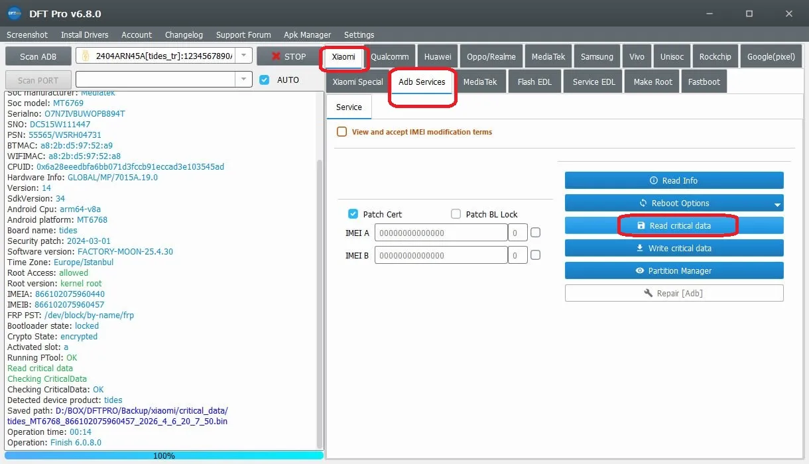Click the check digit box after IMEI A

coord(517,233)
